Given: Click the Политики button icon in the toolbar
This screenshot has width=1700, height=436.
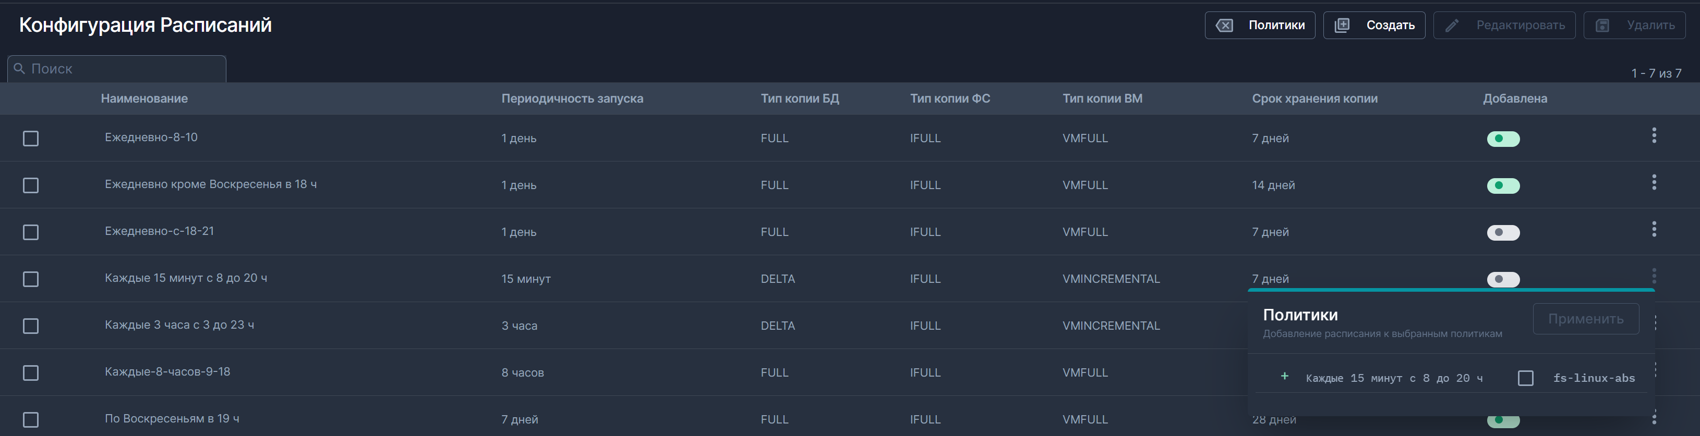Looking at the screenshot, I should tap(1224, 26).
